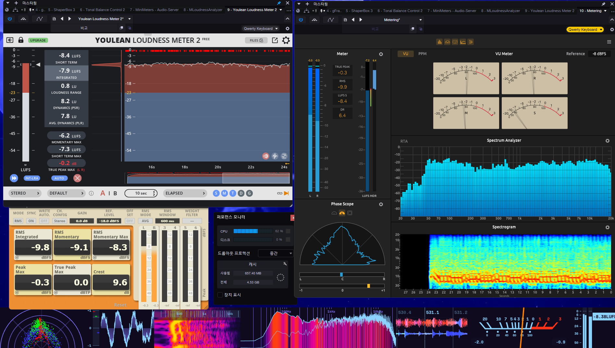Click the orange jump-to-end icon in Youlean
The width and height of the screenshot is (615, 348).
pyautogui.click(x=286, y=193)
